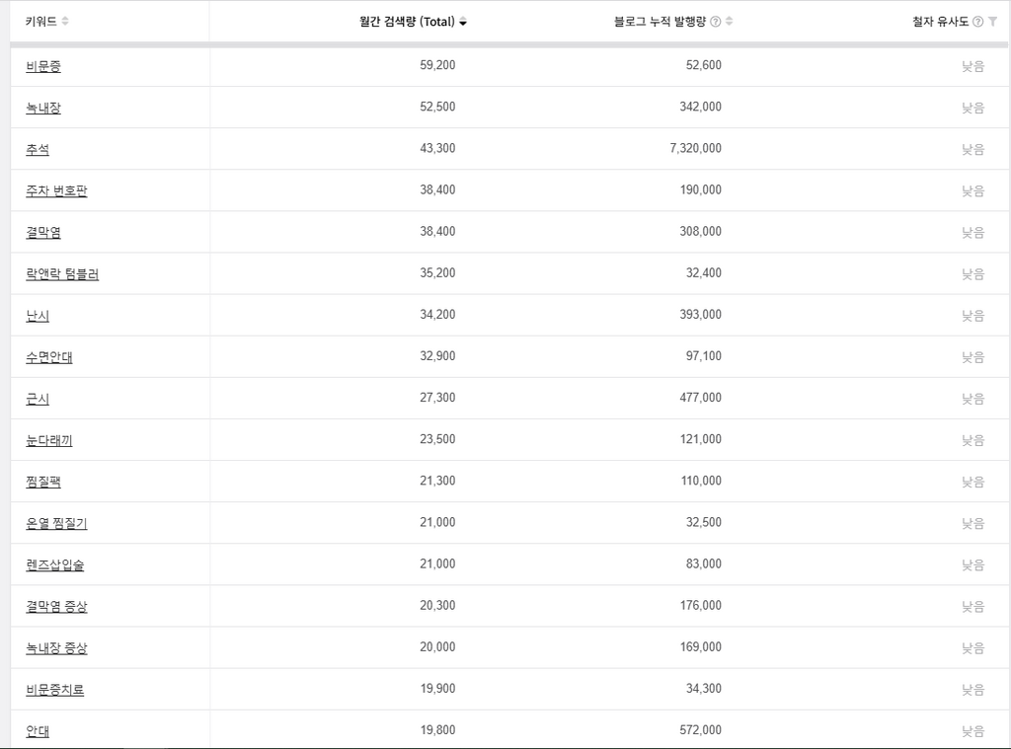Open help icon for 철자 유사도
This screenshot has height=749, width=1011.
(977, 22)
